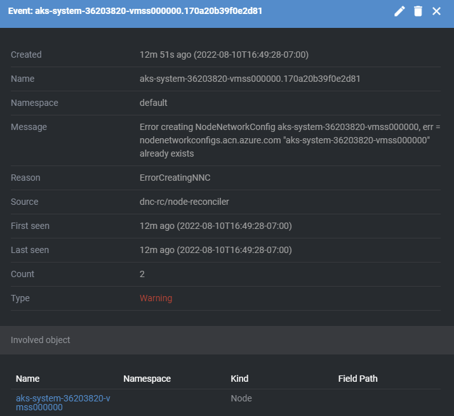Viewport: 454px width, 416px height.
Task: Click the Name value aks-system-36203820-vmss000000.170a20b39f0e2d81
Action: pyautogui.click(x=250, y=79)
